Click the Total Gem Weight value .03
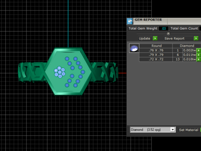The height and width of the screenshot is (151, 201). coord(164,29)
